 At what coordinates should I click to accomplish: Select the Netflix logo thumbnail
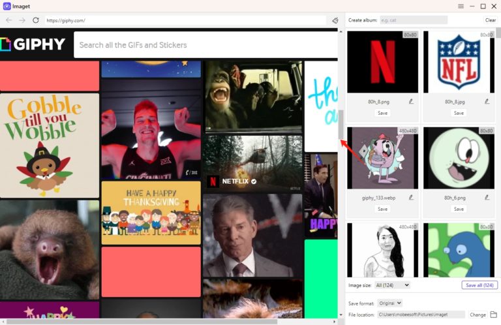pyautogui.click(x=382, y=62)
